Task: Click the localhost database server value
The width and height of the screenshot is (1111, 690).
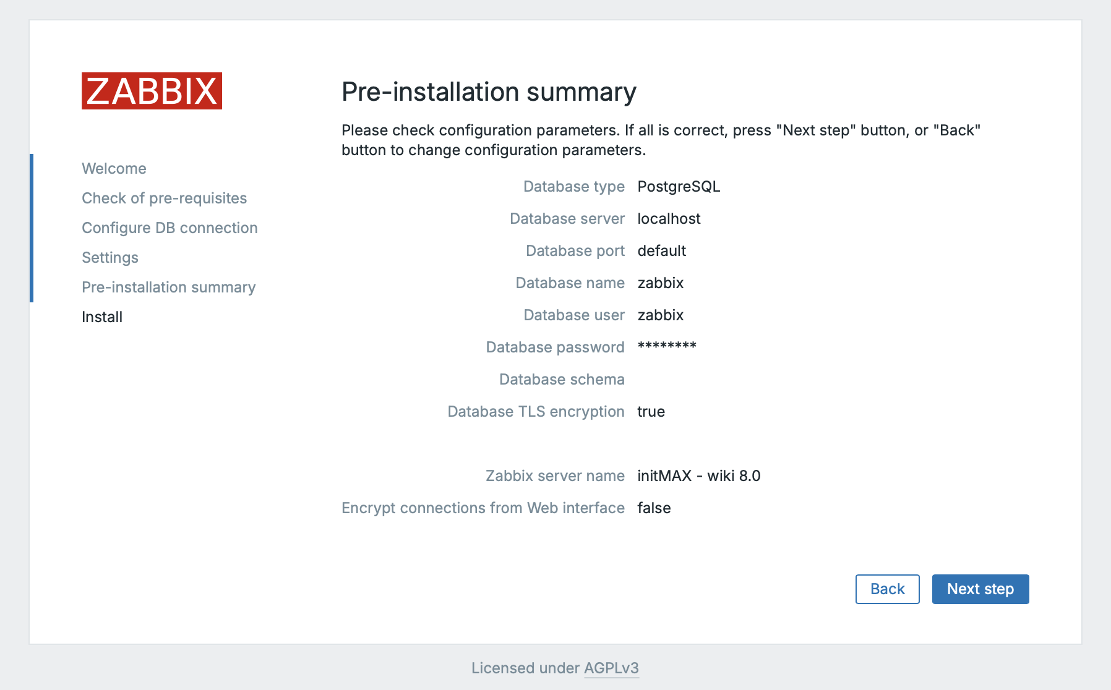Action: point(669,218)
